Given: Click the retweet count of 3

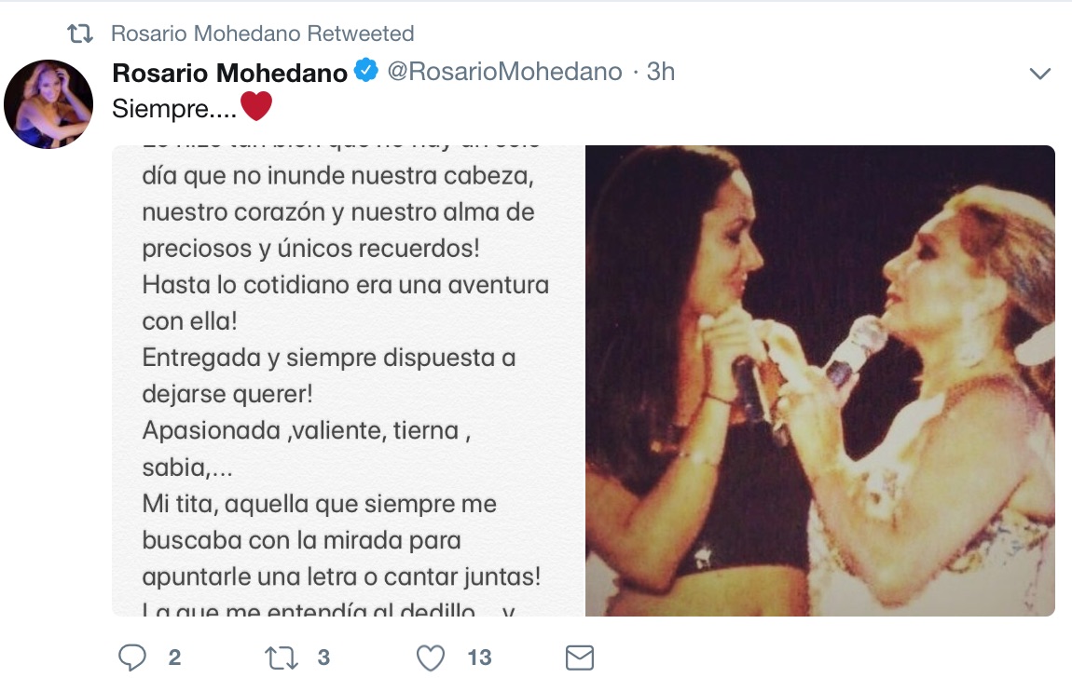Looking at the screenshot, I should click(x=323, y=658).
